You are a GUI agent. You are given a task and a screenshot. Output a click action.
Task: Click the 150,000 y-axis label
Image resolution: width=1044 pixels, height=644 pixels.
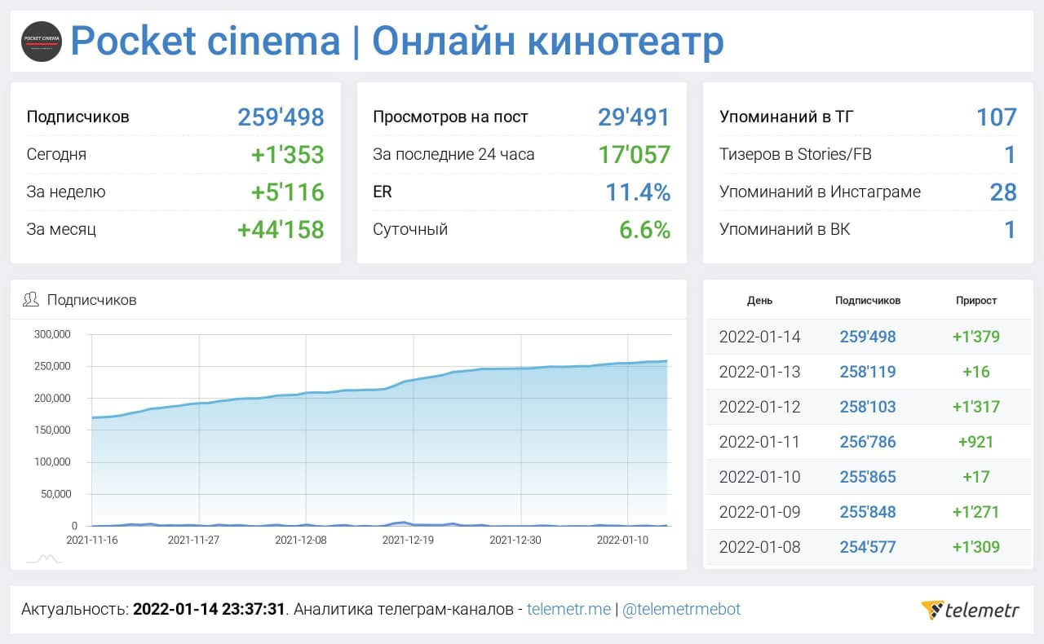pos(53,430)
